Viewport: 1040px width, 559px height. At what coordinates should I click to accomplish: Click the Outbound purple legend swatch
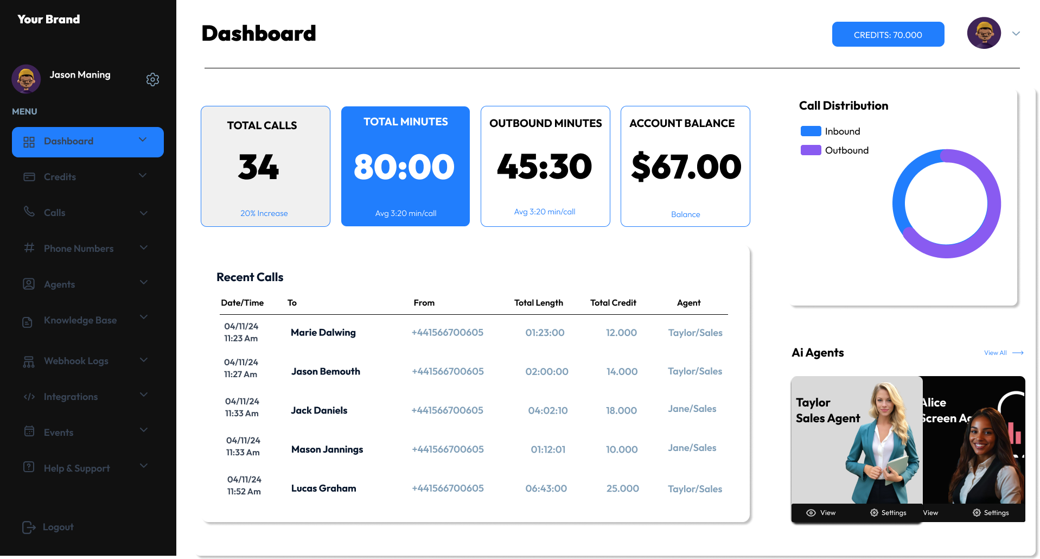(x=811, y=150)
